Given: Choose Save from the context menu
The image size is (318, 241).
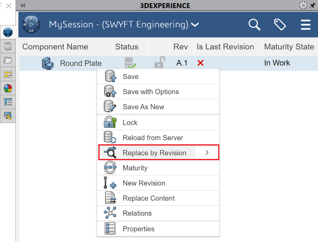Looking at the screenshot, I should 158,77.
